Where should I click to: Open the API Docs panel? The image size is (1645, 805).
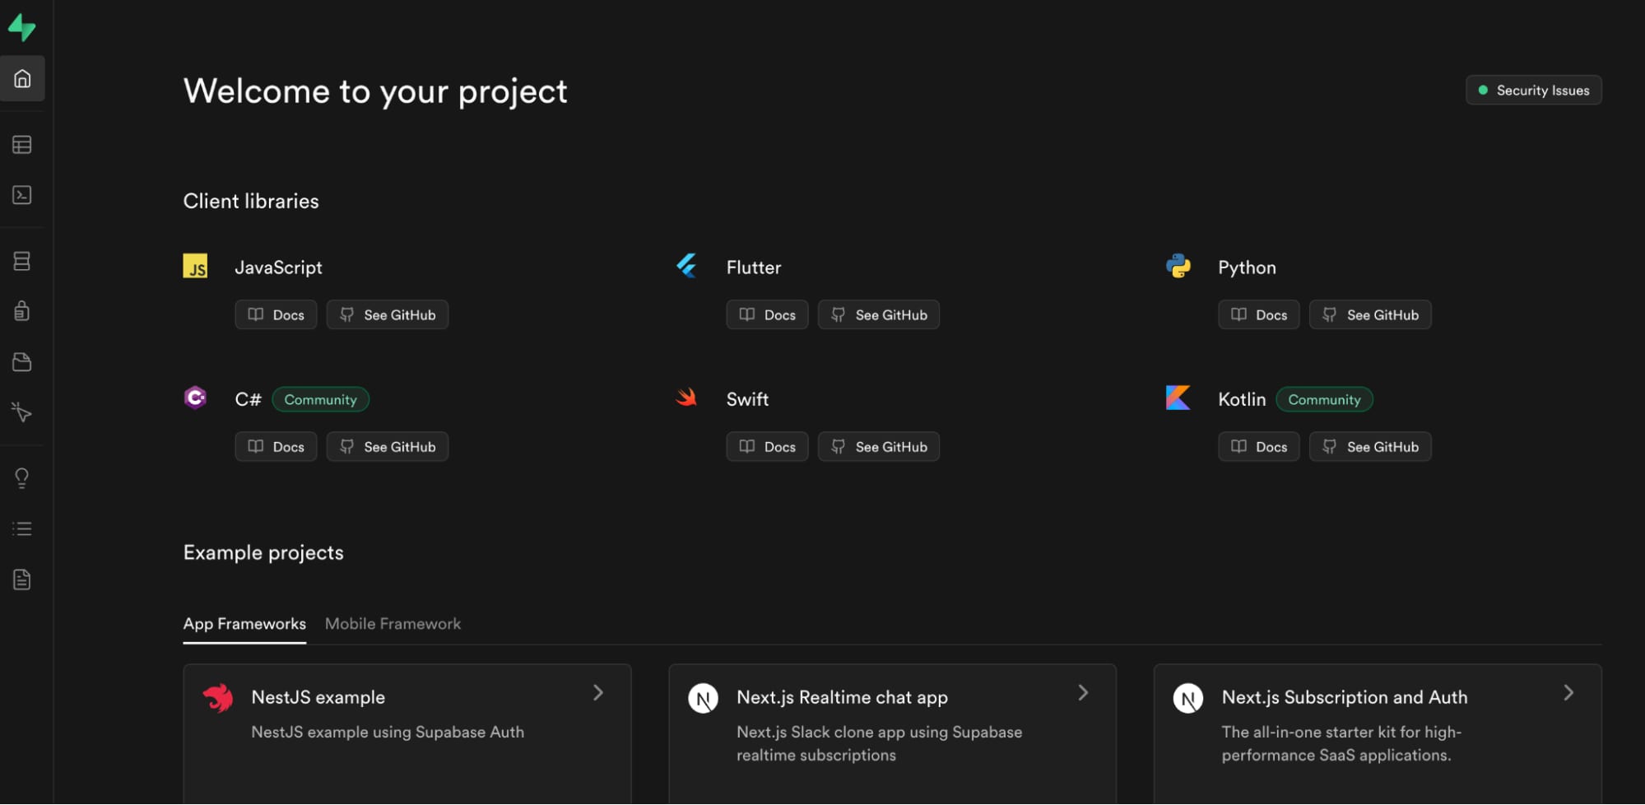22,579
